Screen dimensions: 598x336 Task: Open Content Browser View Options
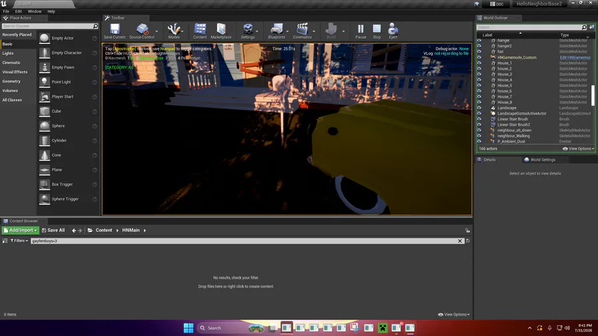454,315
